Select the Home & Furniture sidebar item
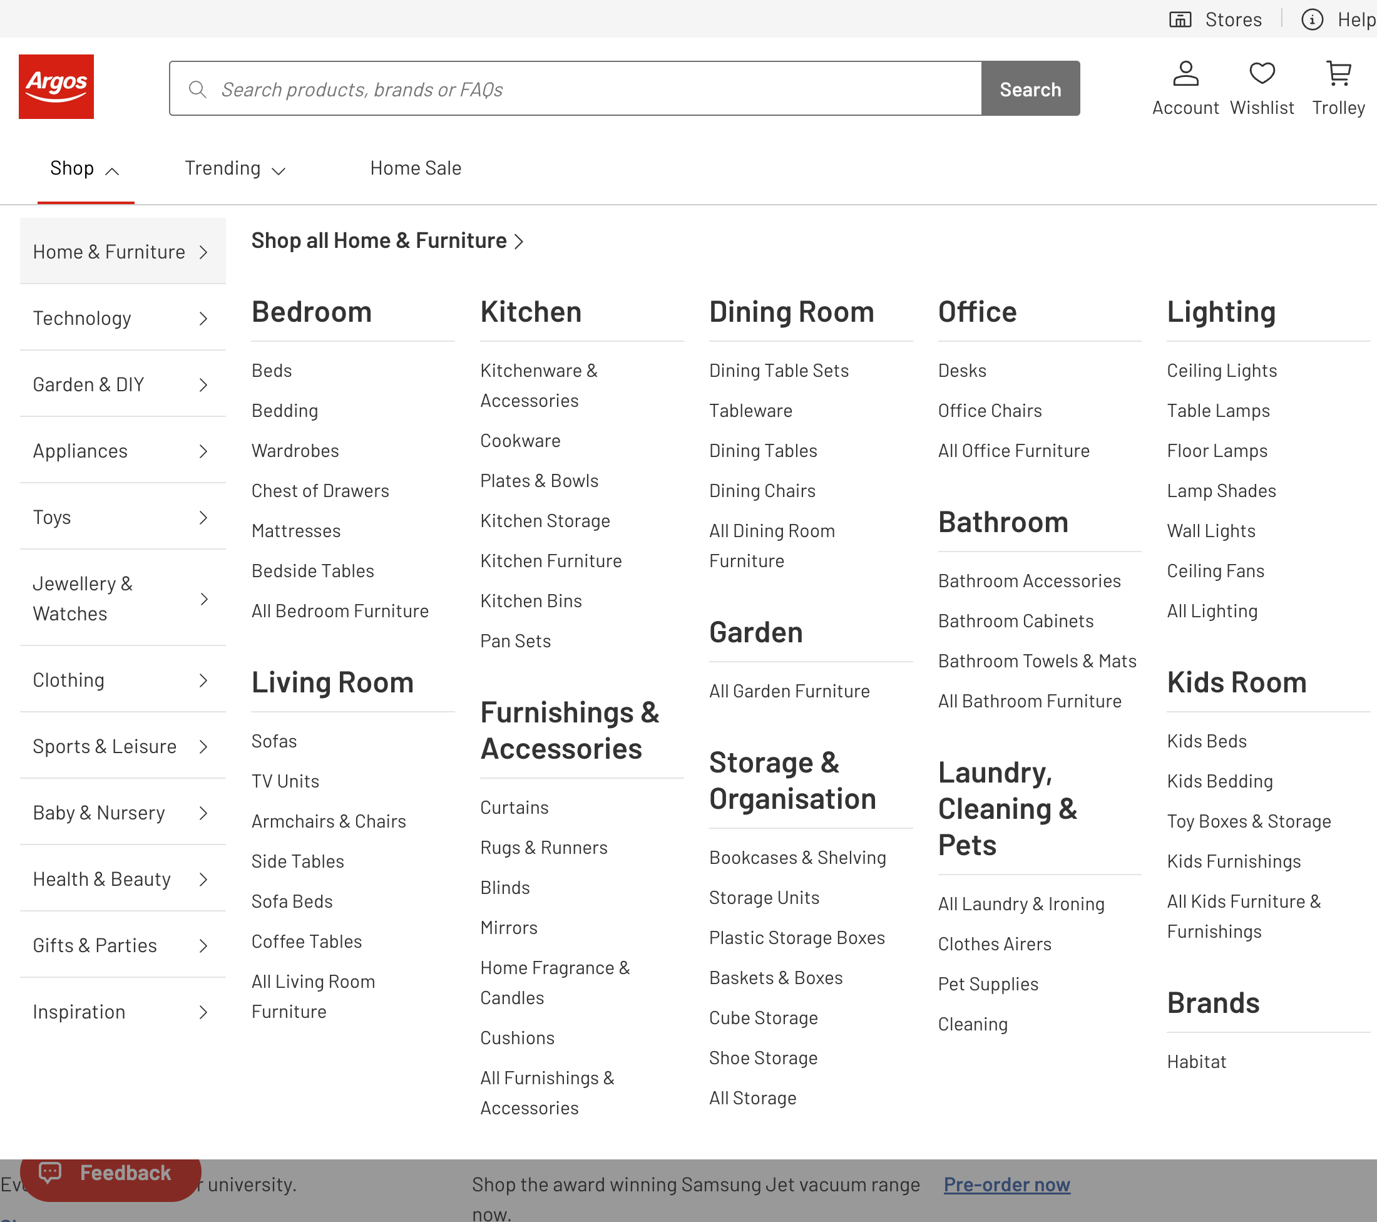1377x1222 pixels. (x=108, y=251)
